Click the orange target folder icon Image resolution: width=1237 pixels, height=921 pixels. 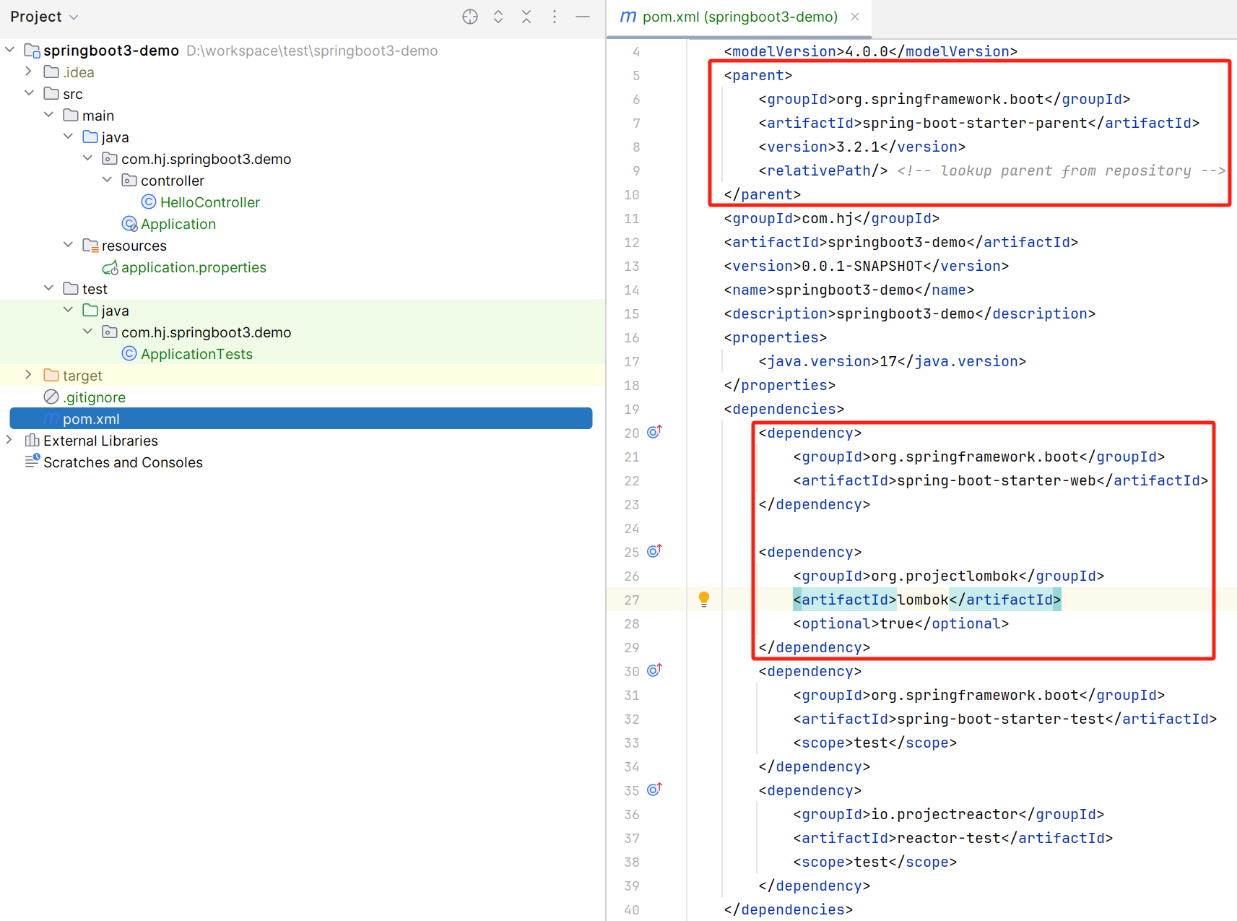[x=51, y=375]
